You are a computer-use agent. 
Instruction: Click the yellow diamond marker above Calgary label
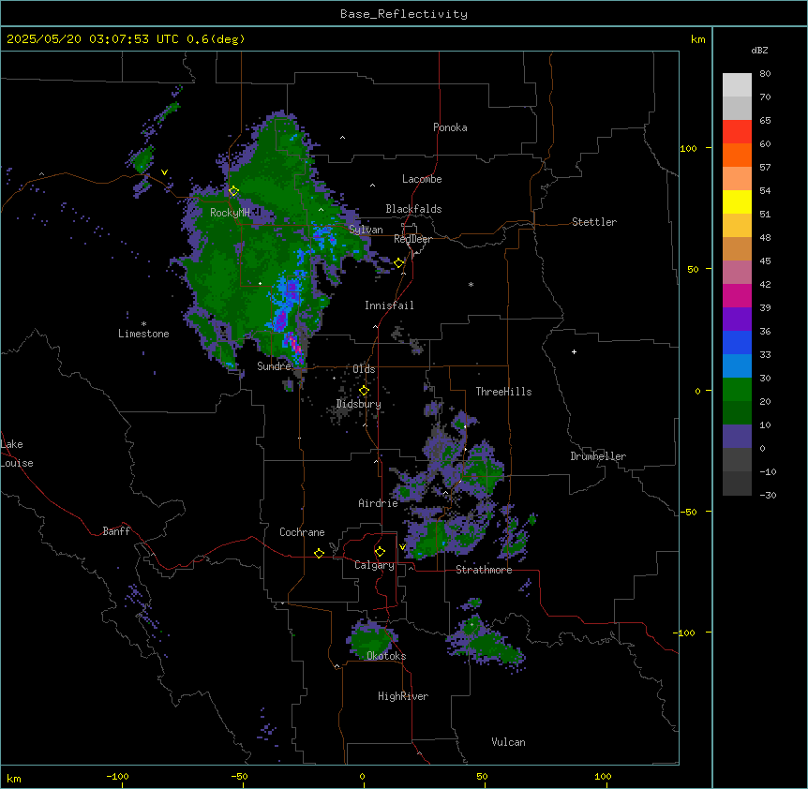[x=380, y=552]
